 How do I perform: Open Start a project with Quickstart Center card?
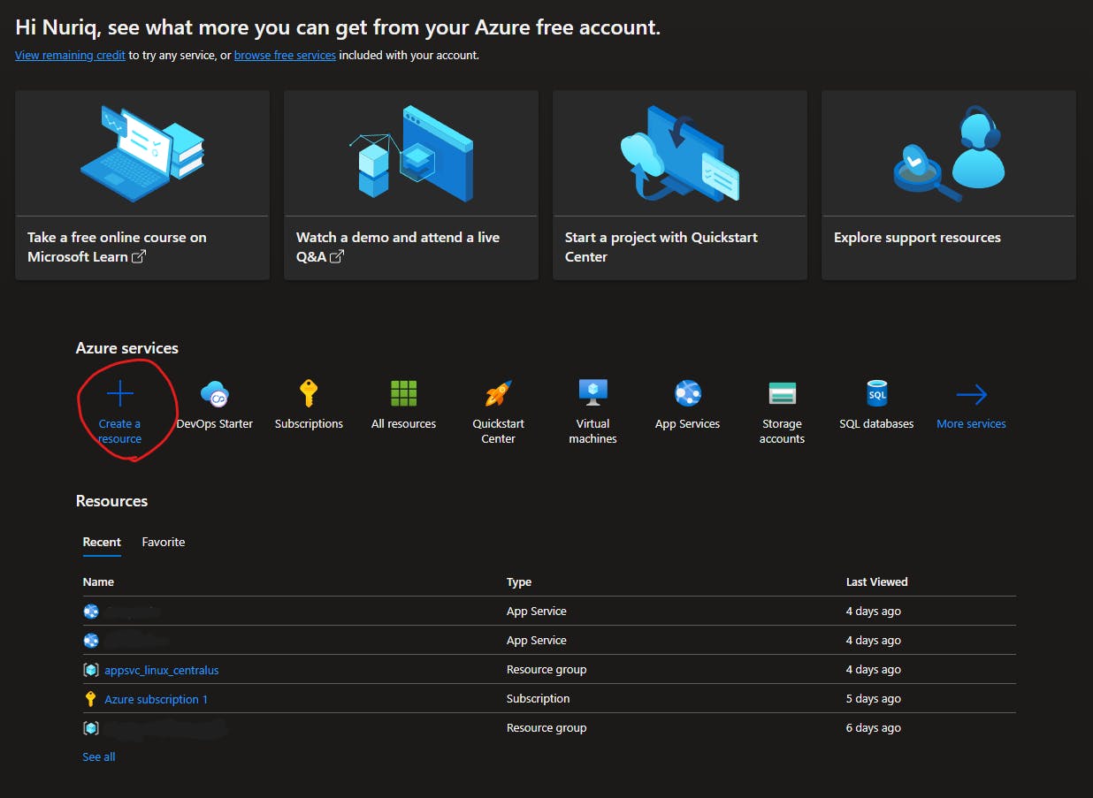679,185
